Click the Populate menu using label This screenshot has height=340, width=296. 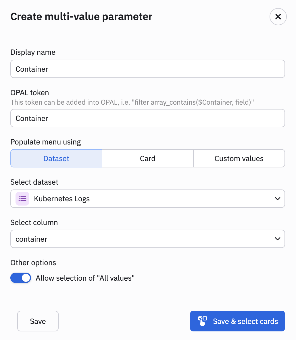[46, 142]
